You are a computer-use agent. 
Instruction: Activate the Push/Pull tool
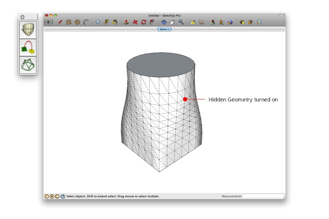coord(127,21)
